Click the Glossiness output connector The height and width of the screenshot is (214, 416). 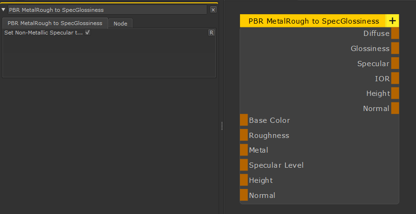395,48
